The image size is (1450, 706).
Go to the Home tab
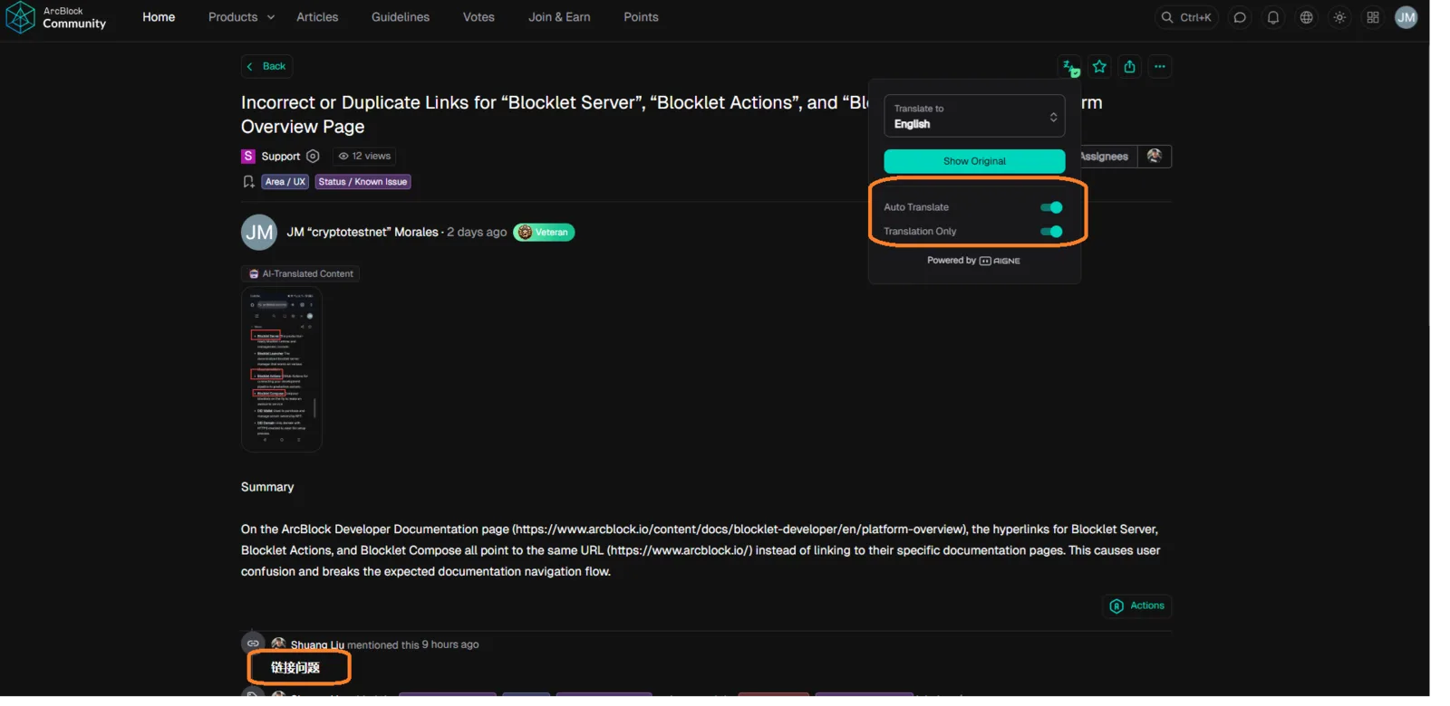(159, 17)
